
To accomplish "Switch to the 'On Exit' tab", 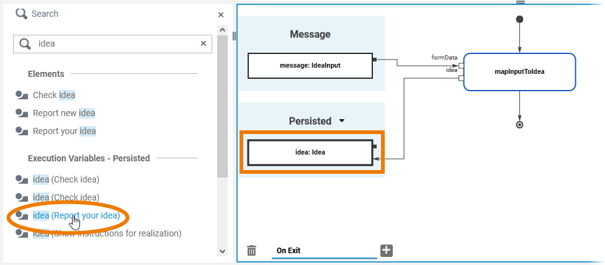I will [x=289, y=251].
